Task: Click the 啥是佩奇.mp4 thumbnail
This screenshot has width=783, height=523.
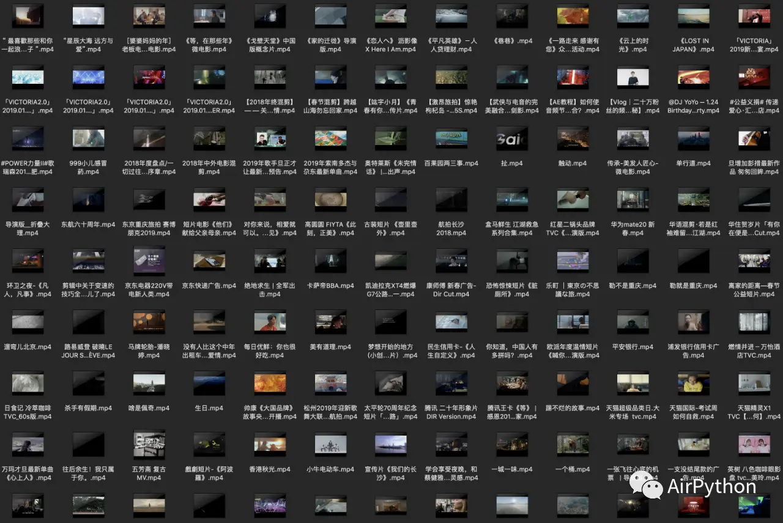Action: click(x=149, y=383)
